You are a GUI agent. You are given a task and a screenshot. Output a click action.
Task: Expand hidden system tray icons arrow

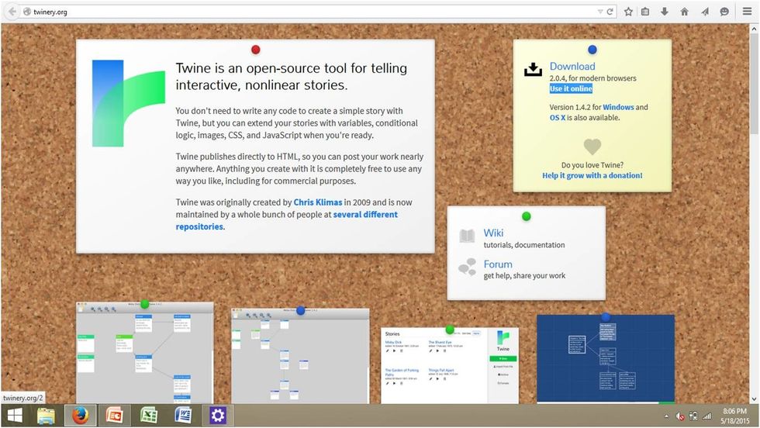point(665,416)
